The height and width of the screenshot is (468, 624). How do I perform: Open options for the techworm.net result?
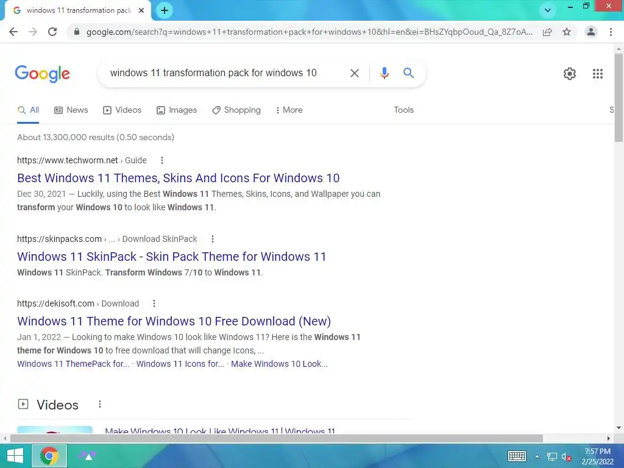tap(162, 160)
